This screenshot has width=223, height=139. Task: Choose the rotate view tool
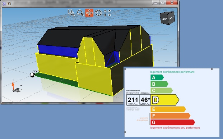tap(98, 13)
